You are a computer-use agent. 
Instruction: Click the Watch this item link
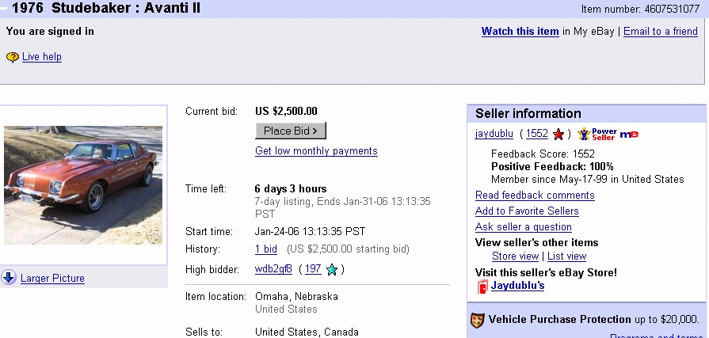coord(520,32)
